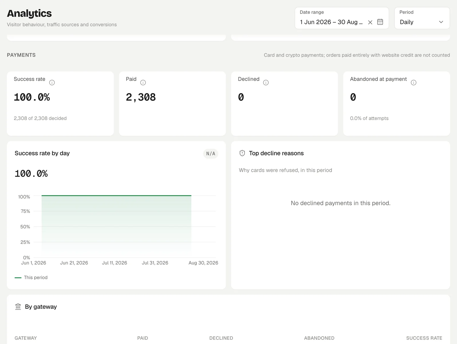Click the green success rate chart line

tap(116, 196)
